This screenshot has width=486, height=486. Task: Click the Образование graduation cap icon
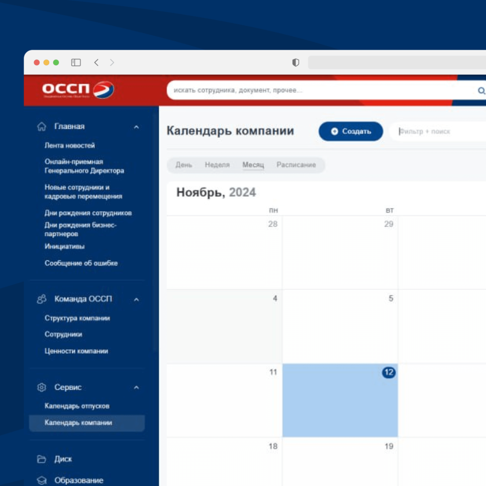[x=42, y=480]
